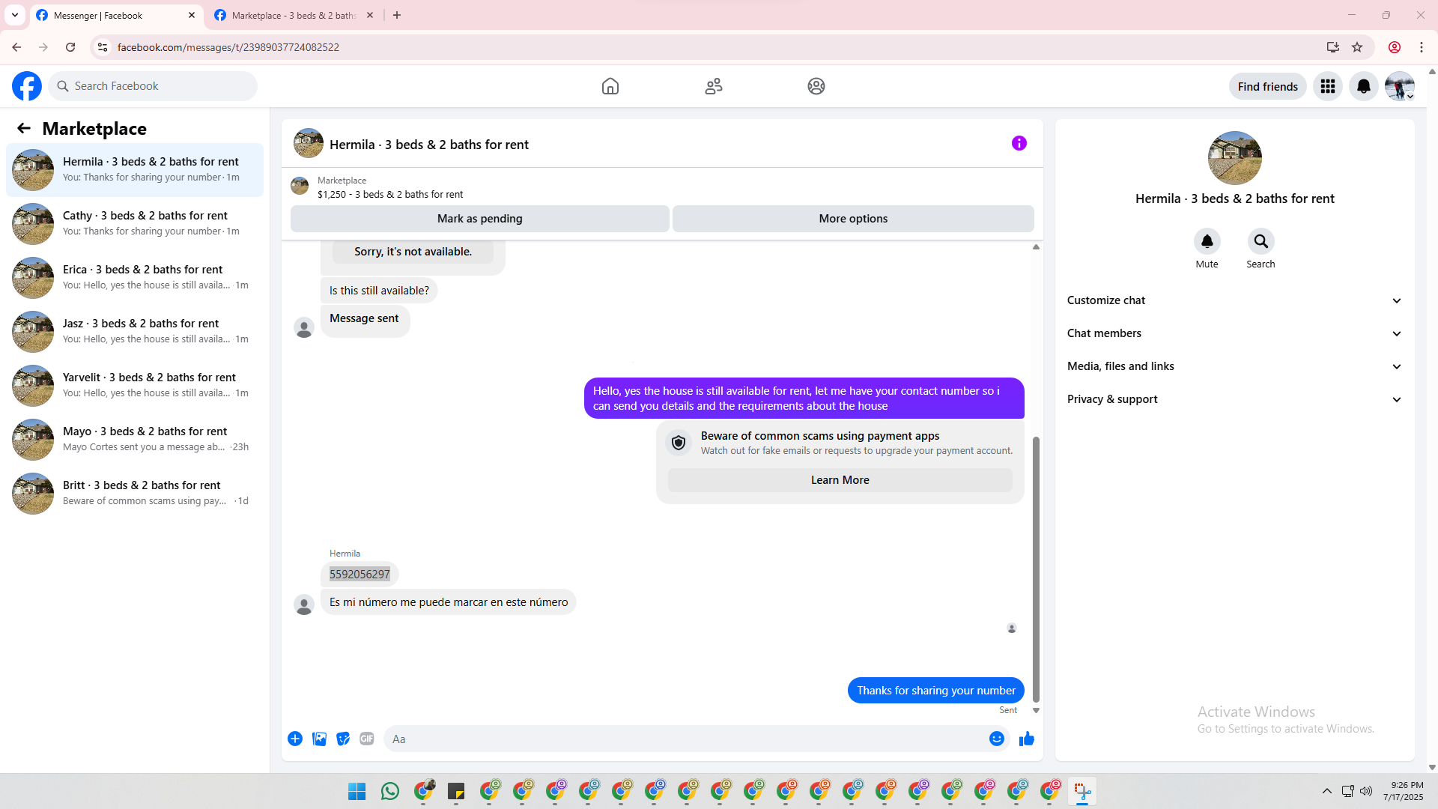Open the Marketplace listing $1,250 link
This screenshot has width=1438, height=809.
click(389, 194)
